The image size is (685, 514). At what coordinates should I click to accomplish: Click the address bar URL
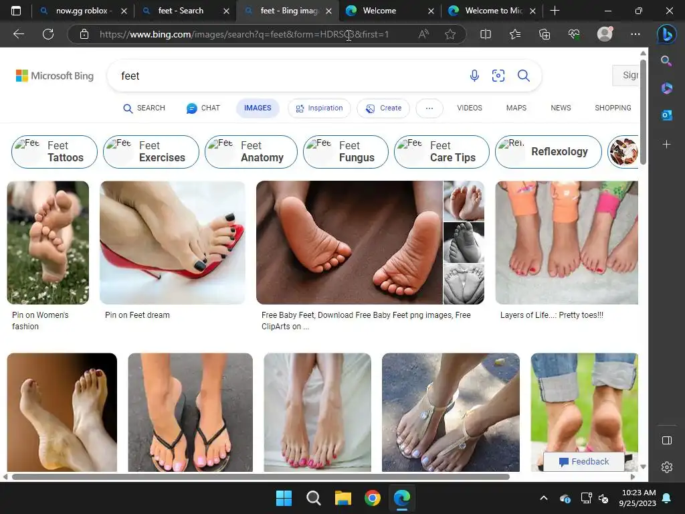[x=243, y=34]
